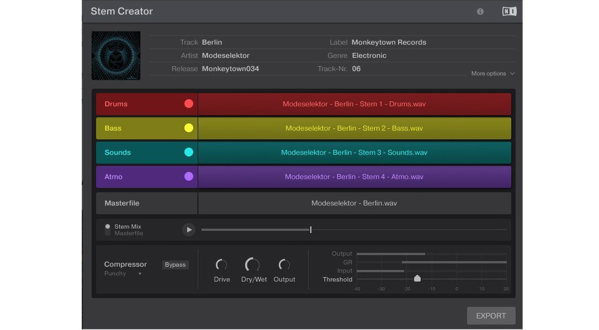The width and height of the screenshot is (599, 330).
Task: Click the cyan Sounds color dot
Action: pos(189,152)
